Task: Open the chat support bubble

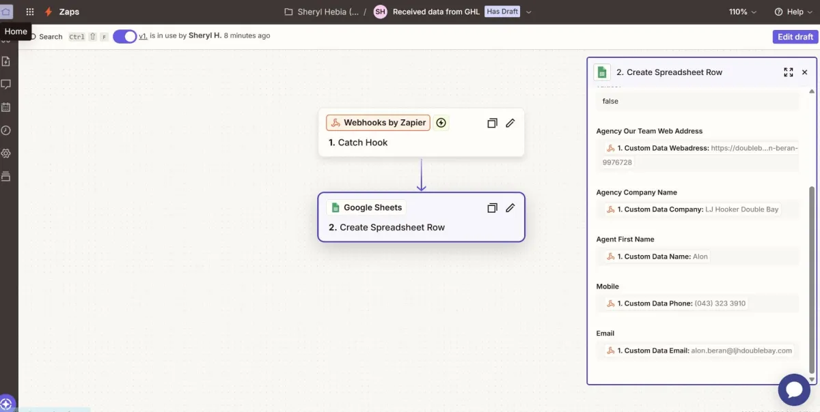Action: tap(794, 389)
